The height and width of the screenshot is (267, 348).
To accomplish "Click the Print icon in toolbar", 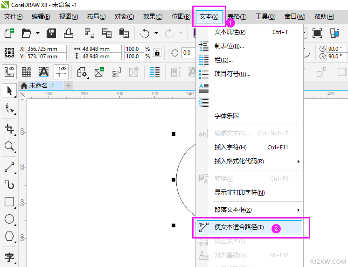I will [x=68, y=33].
